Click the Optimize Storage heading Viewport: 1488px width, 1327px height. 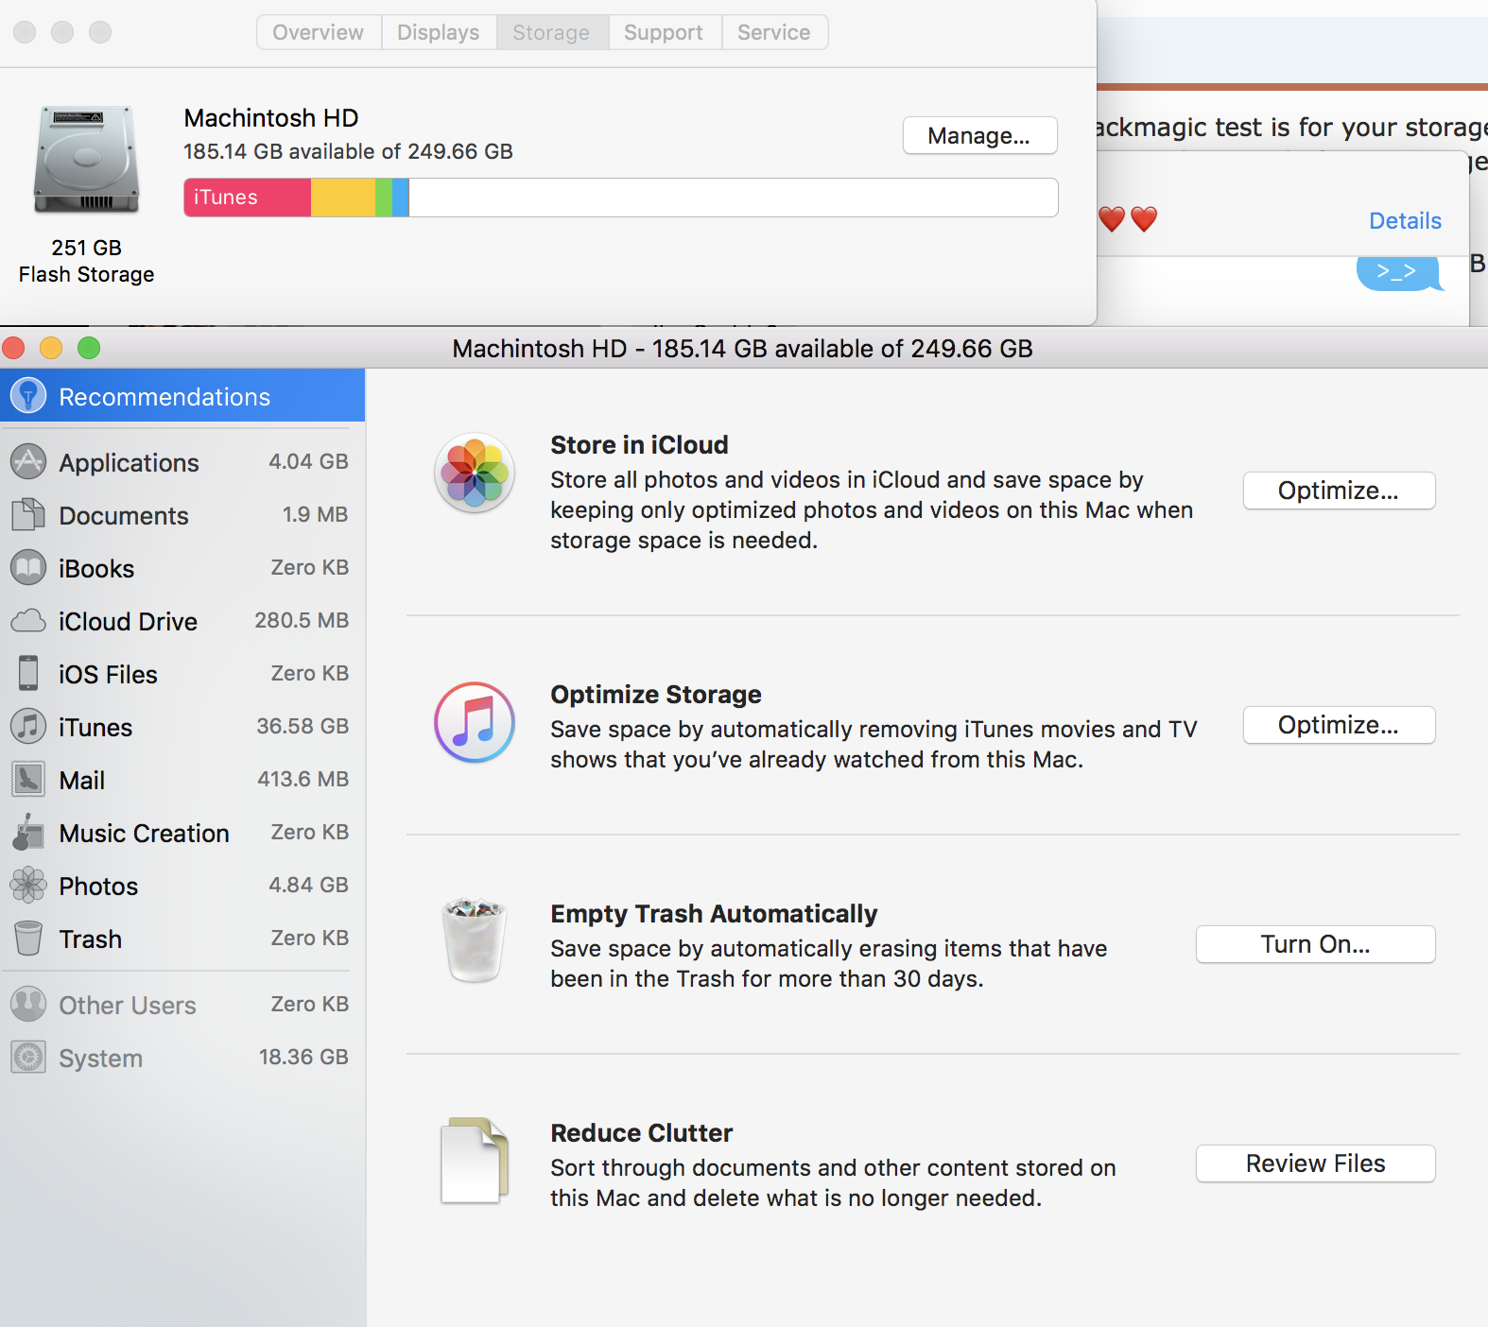pos(656,694)
